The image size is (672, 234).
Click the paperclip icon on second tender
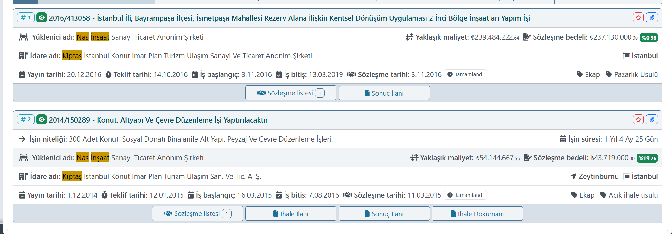tap(652, 120)
